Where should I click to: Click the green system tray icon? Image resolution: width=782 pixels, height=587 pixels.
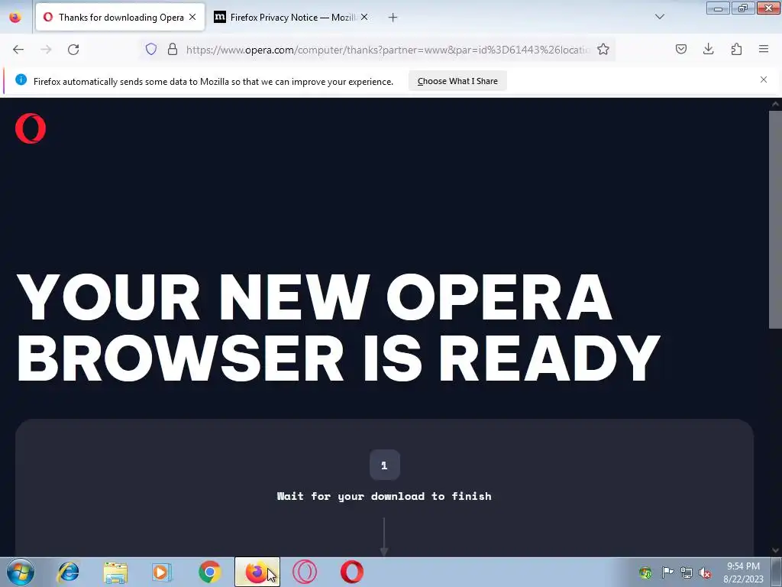pyautogui.click(x=645, y=572)
